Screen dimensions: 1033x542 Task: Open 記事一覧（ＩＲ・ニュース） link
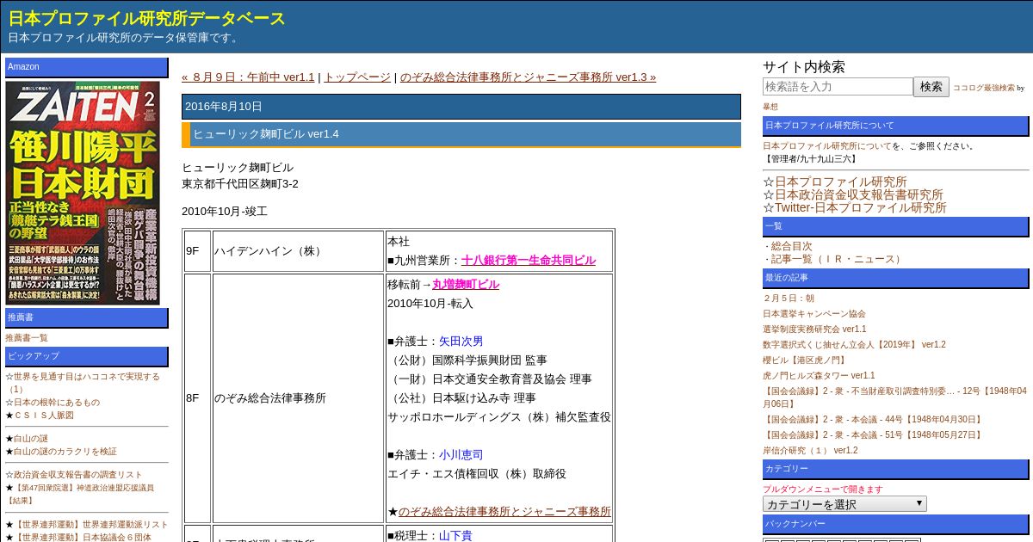[838, 259]
